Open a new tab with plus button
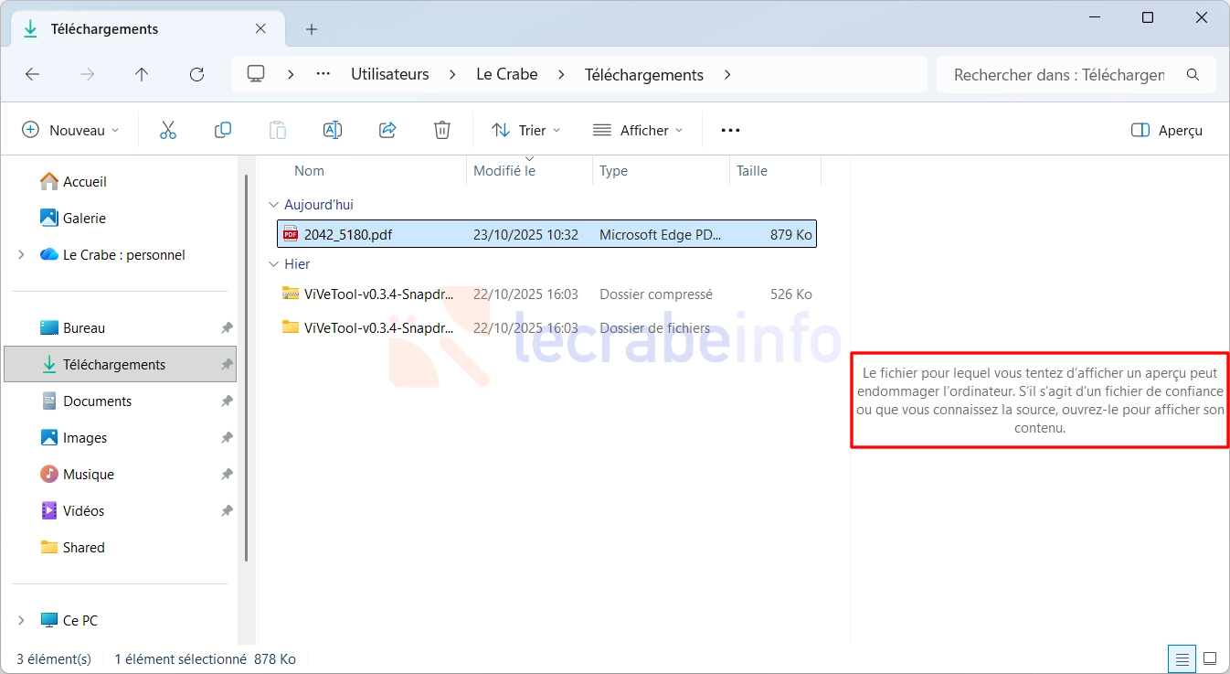1230x674 pixels. [312, 29]
